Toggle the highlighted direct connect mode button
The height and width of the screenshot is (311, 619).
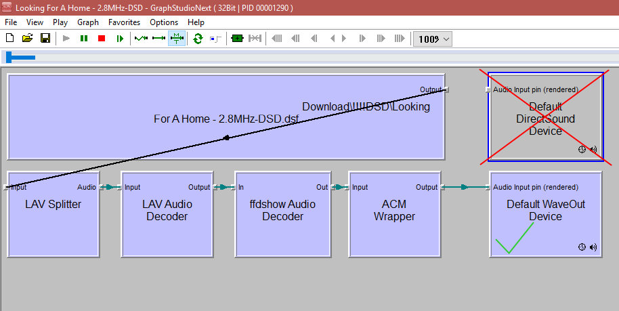176,39
